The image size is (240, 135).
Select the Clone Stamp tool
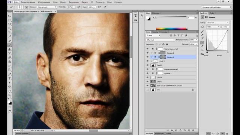10,49
